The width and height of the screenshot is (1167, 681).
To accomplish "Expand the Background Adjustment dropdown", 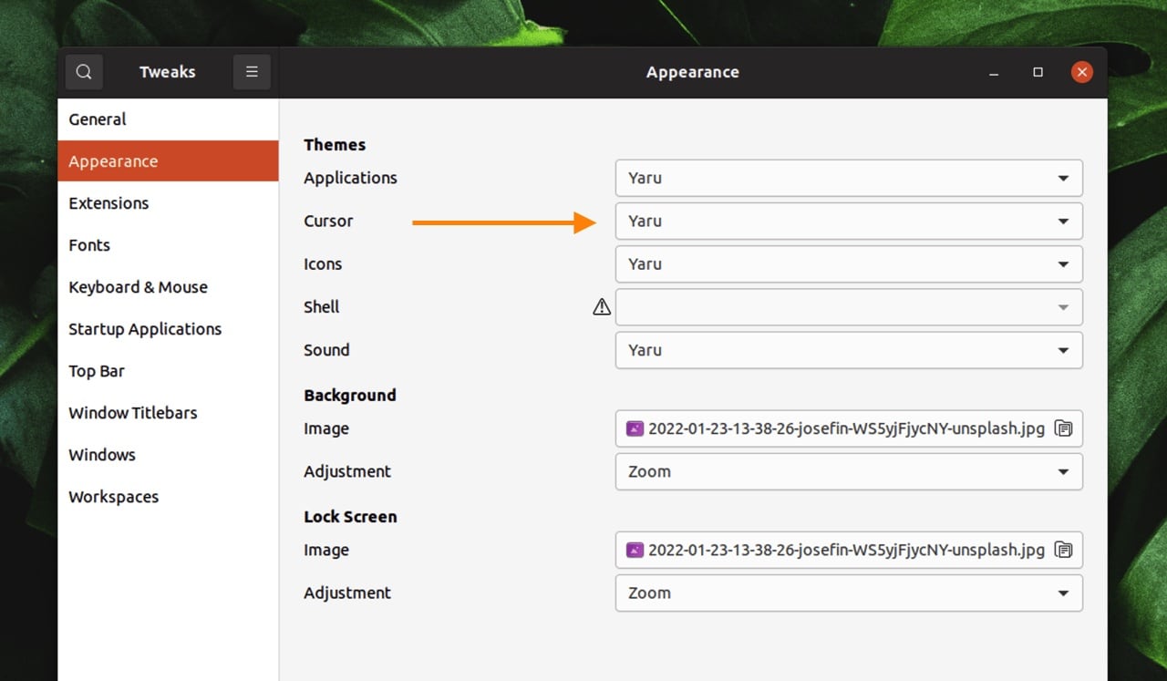I will 849,471.
